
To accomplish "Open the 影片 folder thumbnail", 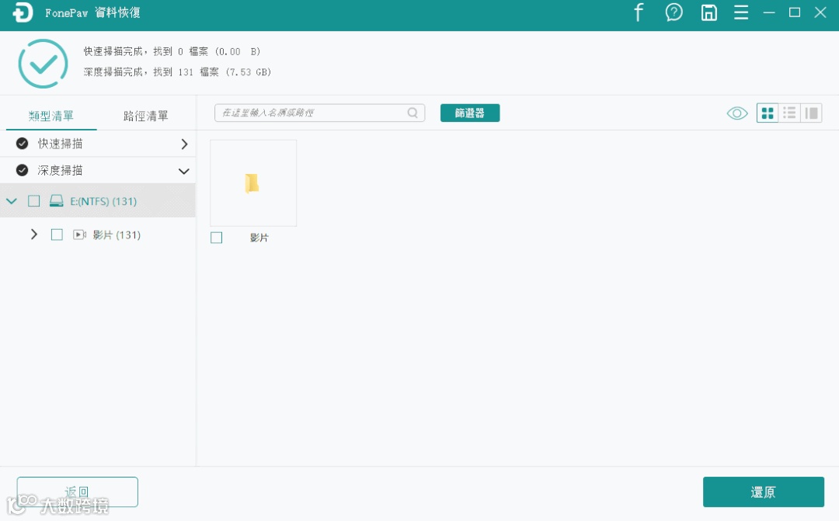I will coord(253,183).
